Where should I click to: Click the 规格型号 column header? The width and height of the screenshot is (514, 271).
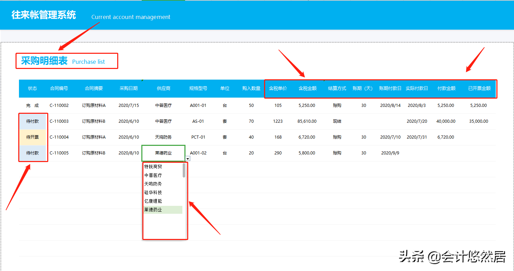pyautogui.click(x=198, y=88)
